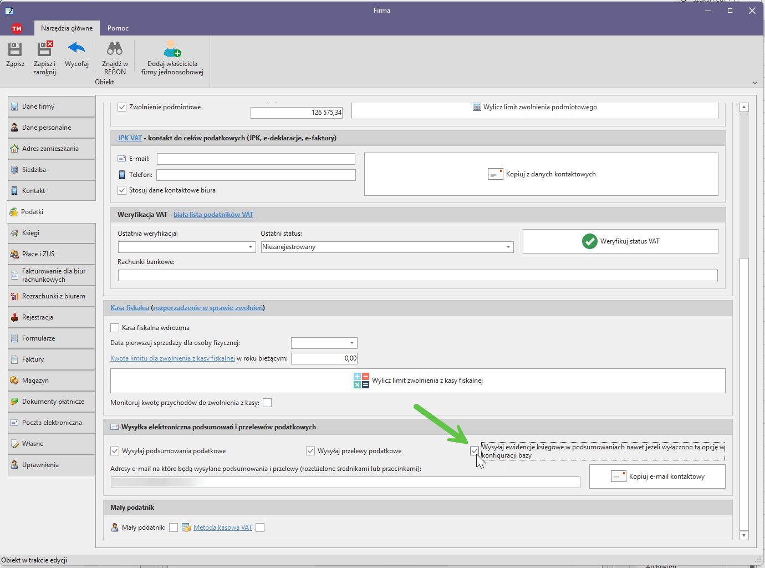Open biała lista podatników VAT link

(x=213, y=215)
